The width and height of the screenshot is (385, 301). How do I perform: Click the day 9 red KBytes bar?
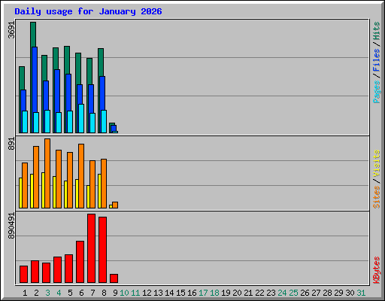[x=114, y=278]
